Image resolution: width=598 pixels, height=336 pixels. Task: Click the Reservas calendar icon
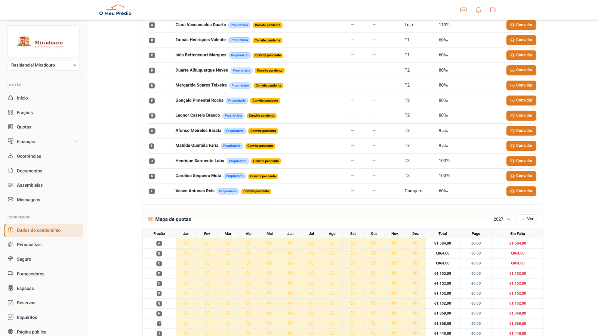point(11,303)
